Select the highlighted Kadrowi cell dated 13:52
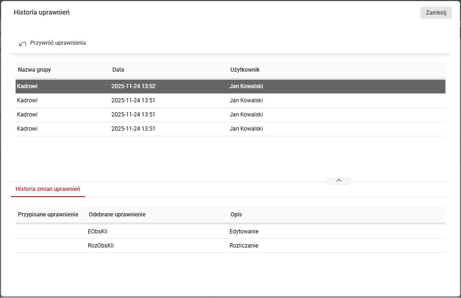Viewport: 461px width, 298px height. [x=27, y=86]
